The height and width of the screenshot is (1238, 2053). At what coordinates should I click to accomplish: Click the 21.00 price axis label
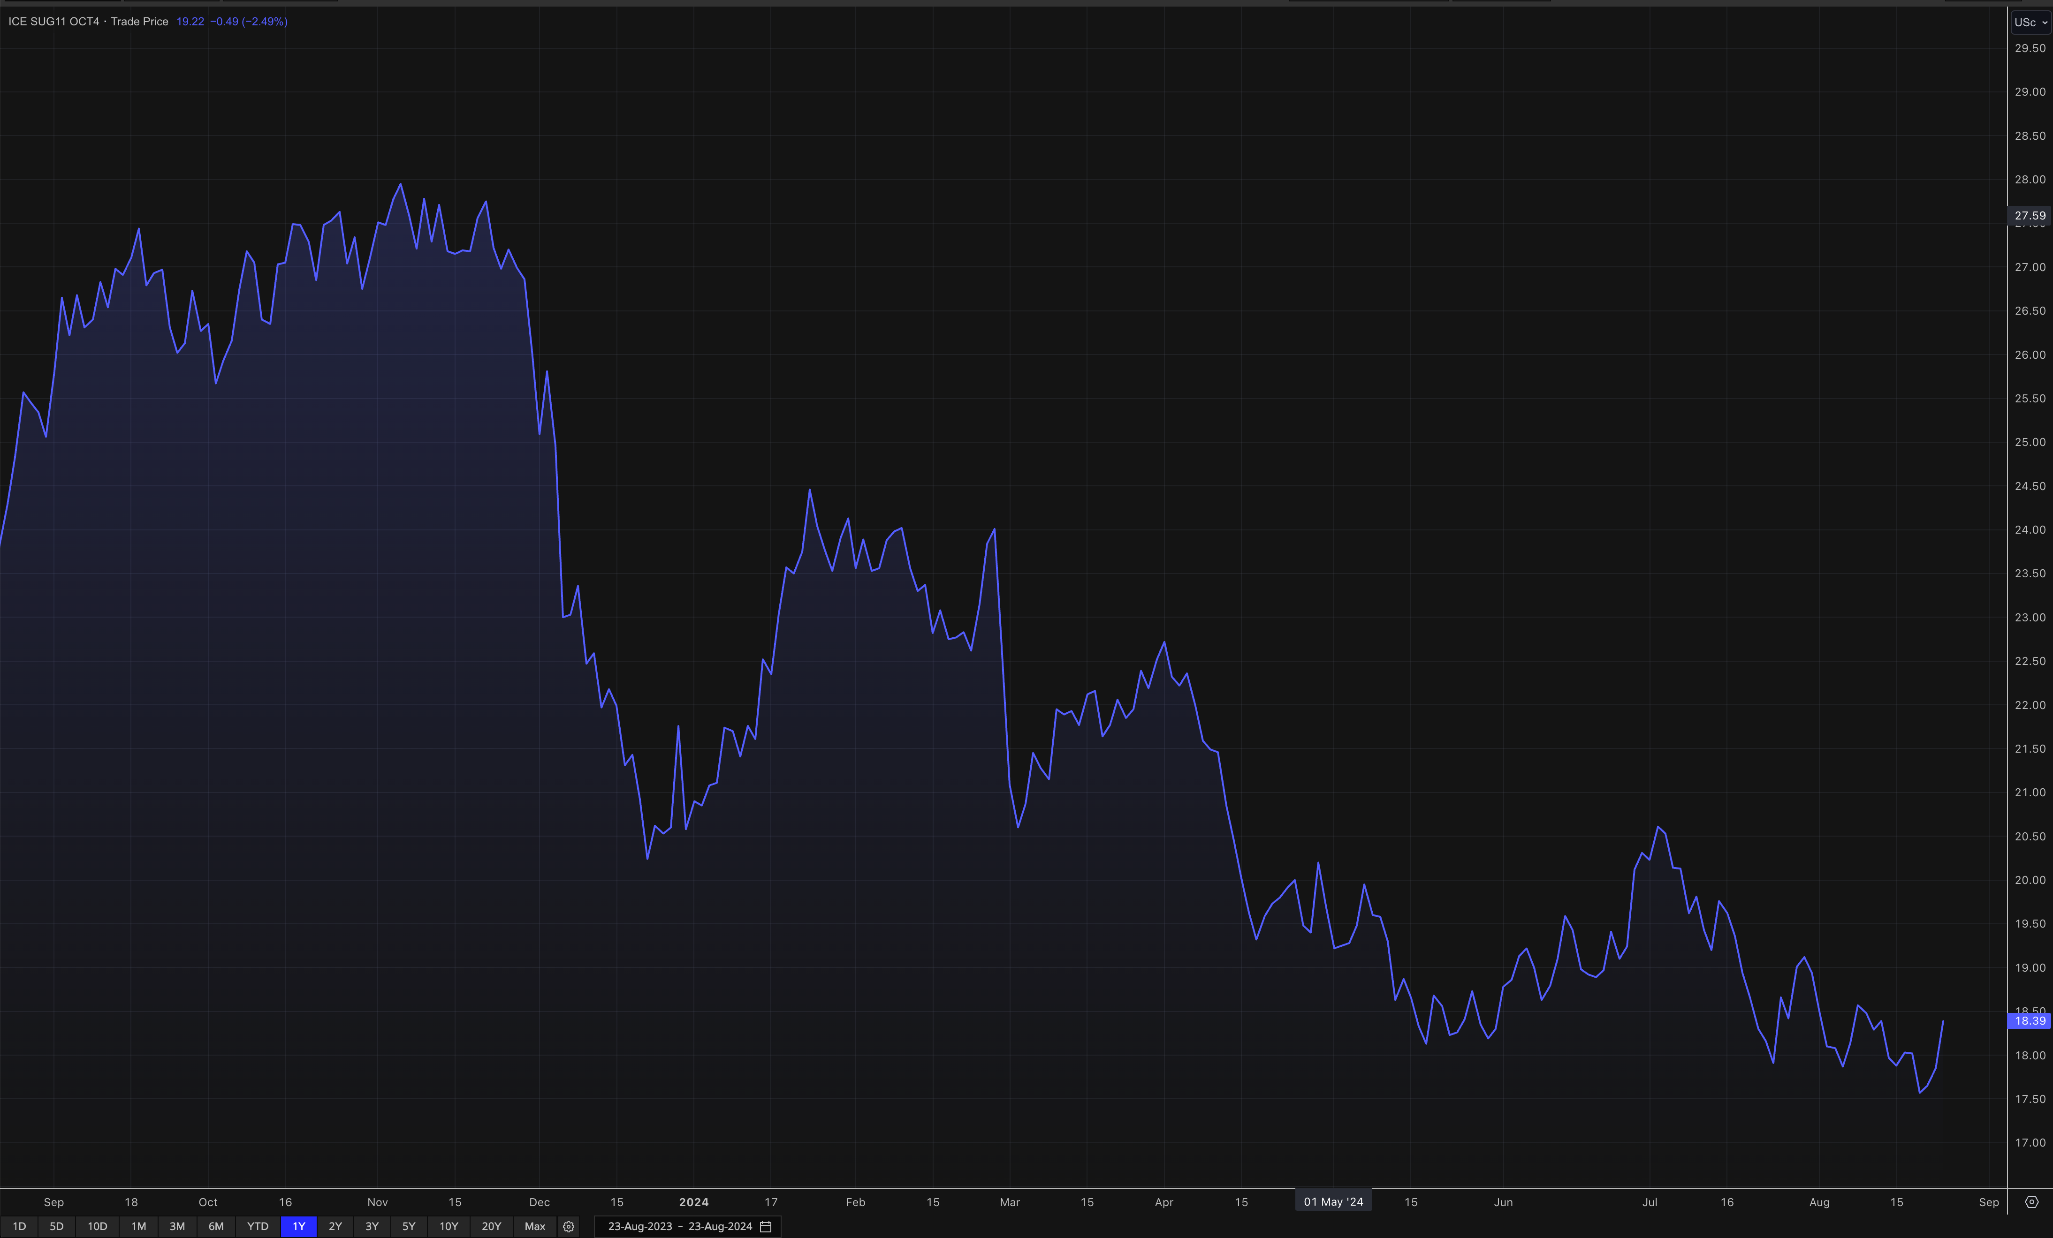pos(2030,793)
